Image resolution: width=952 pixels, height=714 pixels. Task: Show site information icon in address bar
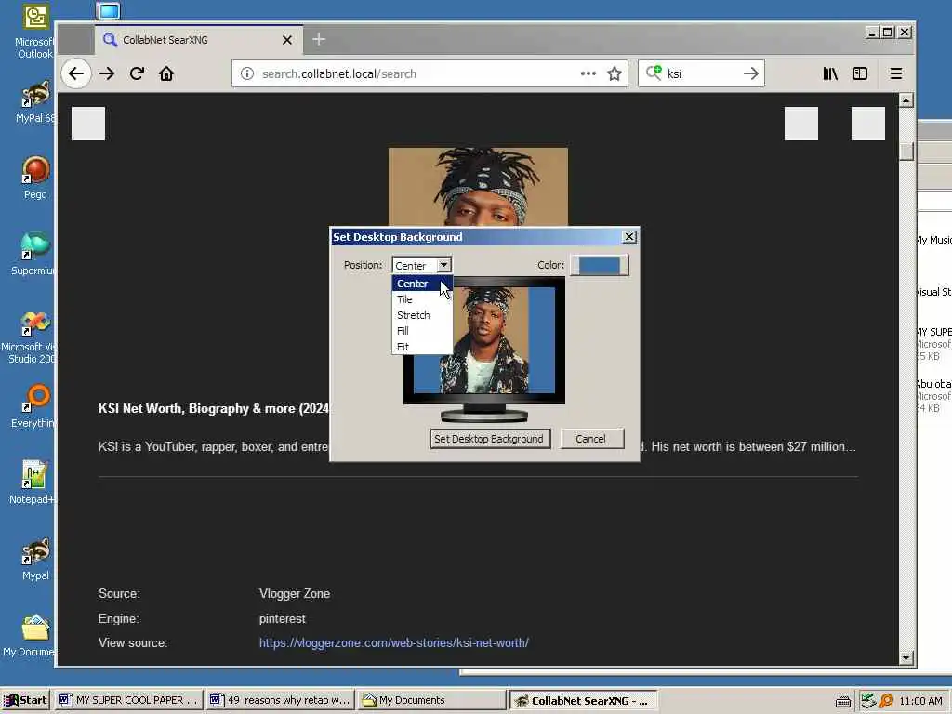click(x=247, y=73)
